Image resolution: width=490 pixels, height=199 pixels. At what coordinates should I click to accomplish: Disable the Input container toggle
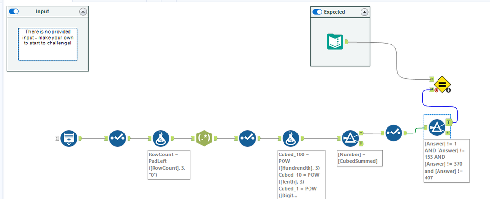(14, 12)
